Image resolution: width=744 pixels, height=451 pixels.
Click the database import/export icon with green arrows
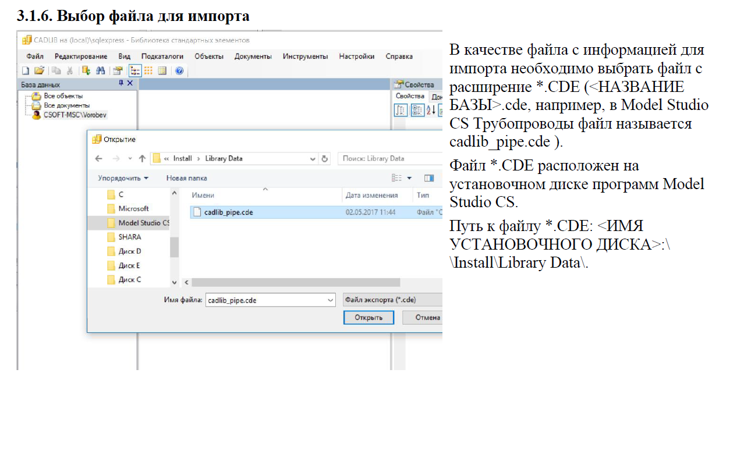(86, 70)
